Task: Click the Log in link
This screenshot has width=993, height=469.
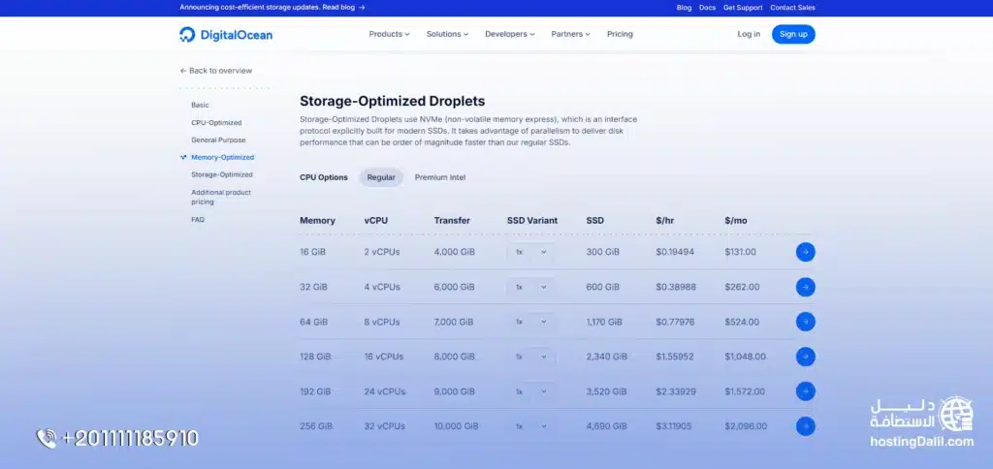Action: [x=749, y=34]
